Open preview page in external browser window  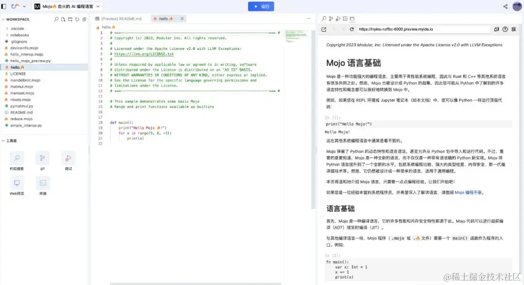coord(324,29)
